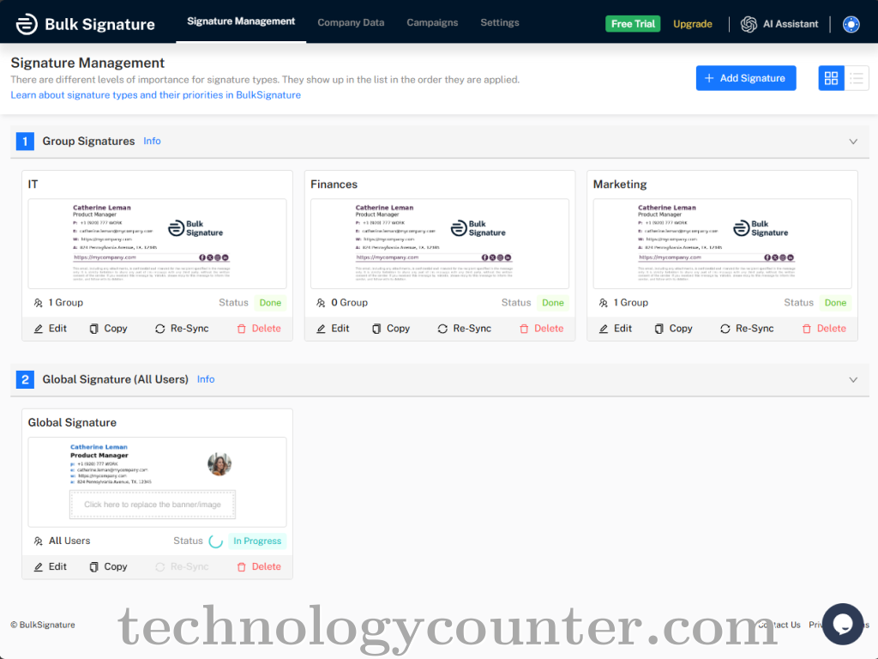Image resolution: width=878 pixels, height=659 pixels.
Task: Click the number 2 badge for Global Signature
Action: pos(25,379)
